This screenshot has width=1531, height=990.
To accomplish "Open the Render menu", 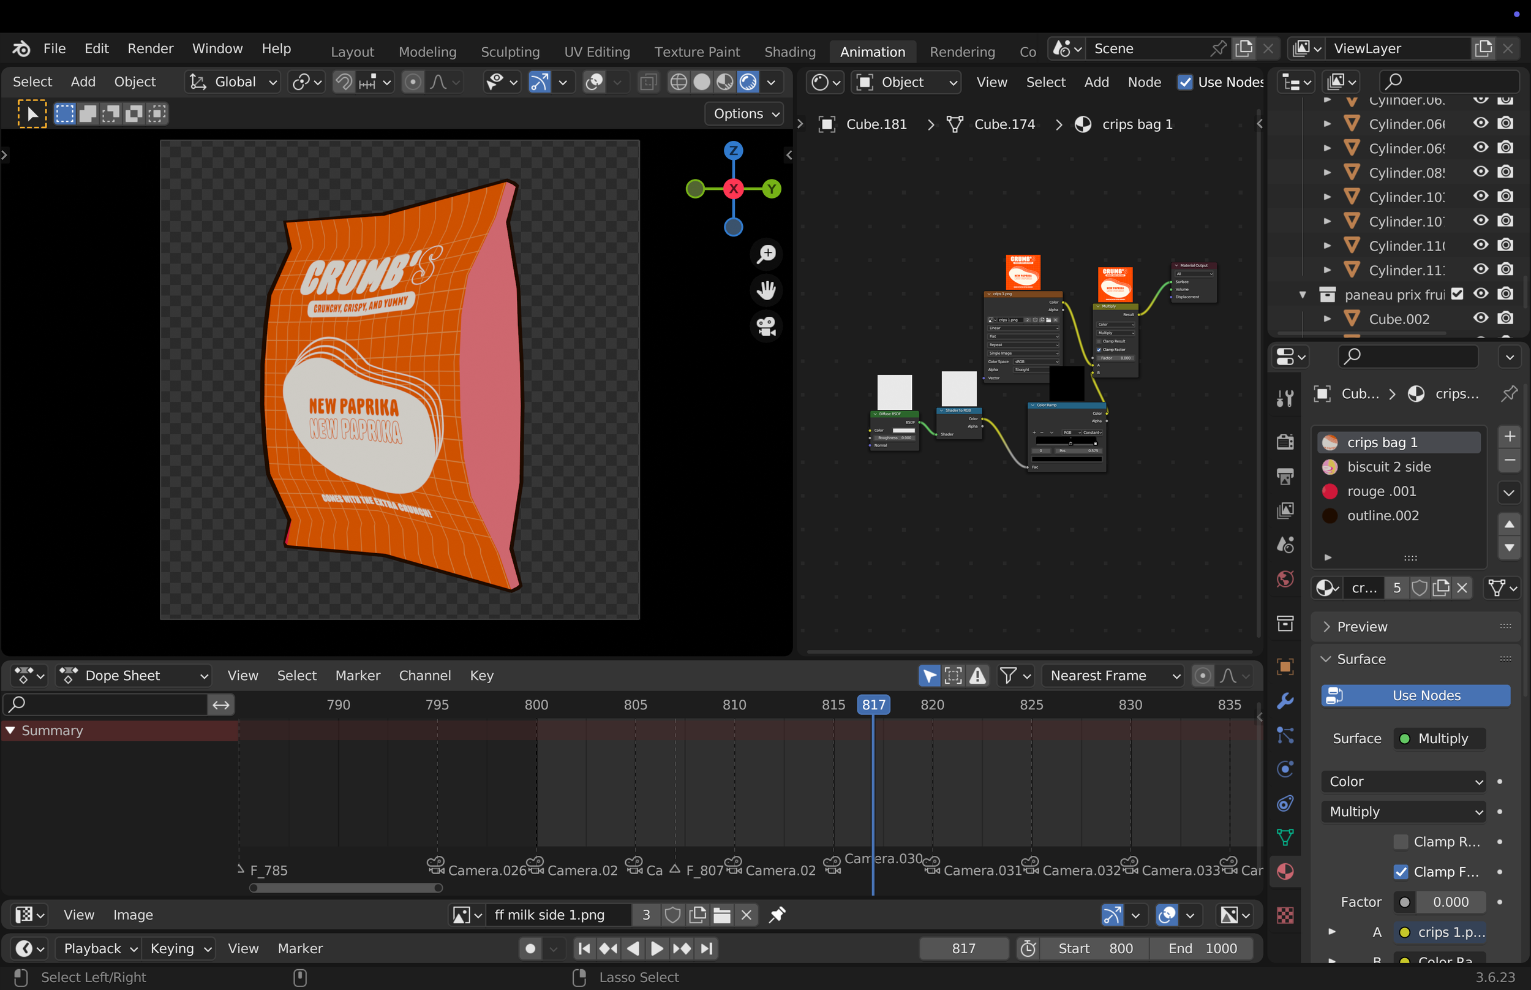I will coord(150,48).
